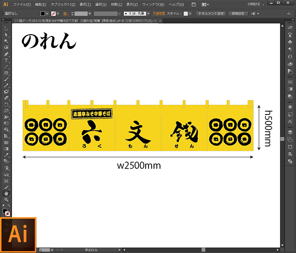Click the ドキュメント設定 button
The width and height of the screenshot is (296, 253).
pos(211,14)
